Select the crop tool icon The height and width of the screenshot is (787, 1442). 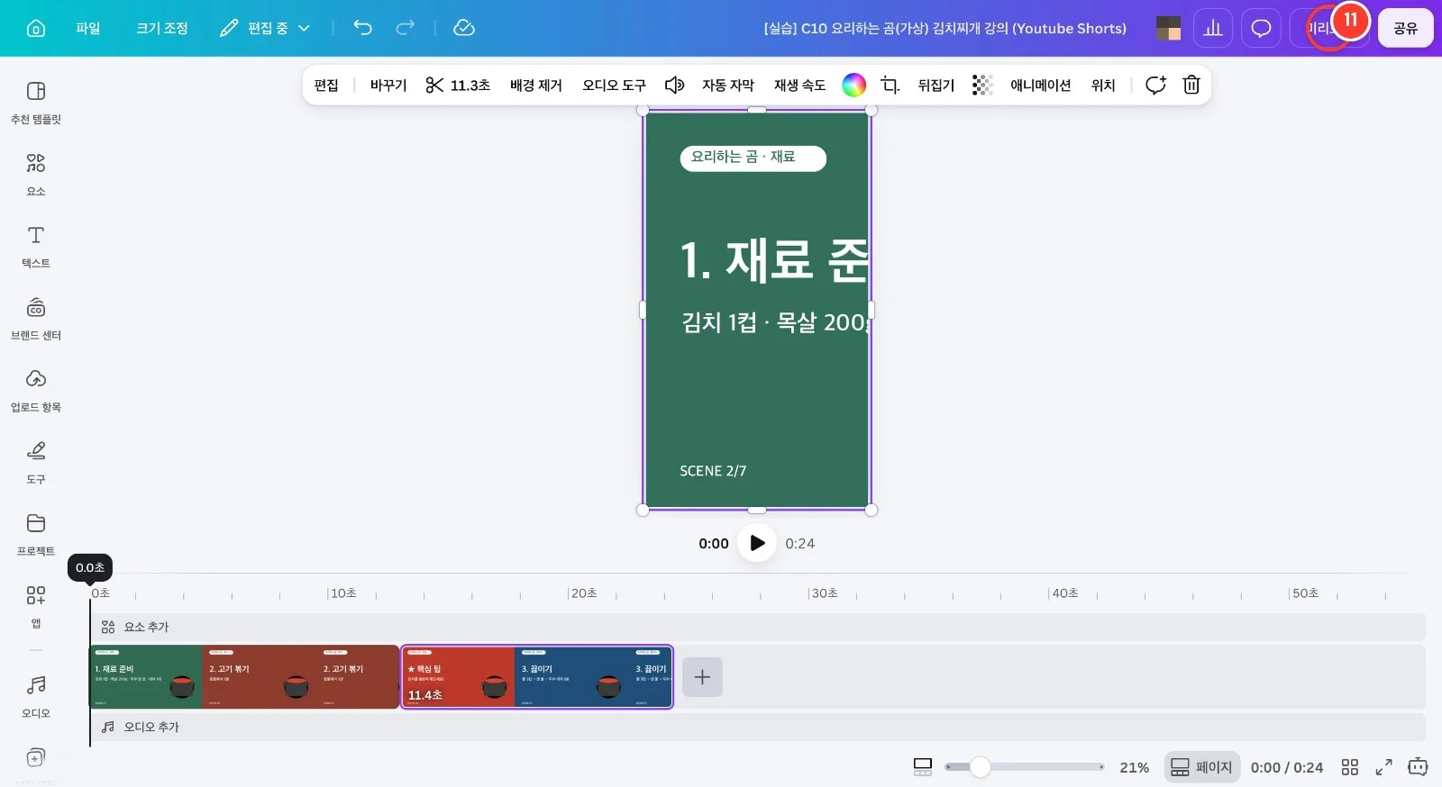coord(890,85)
